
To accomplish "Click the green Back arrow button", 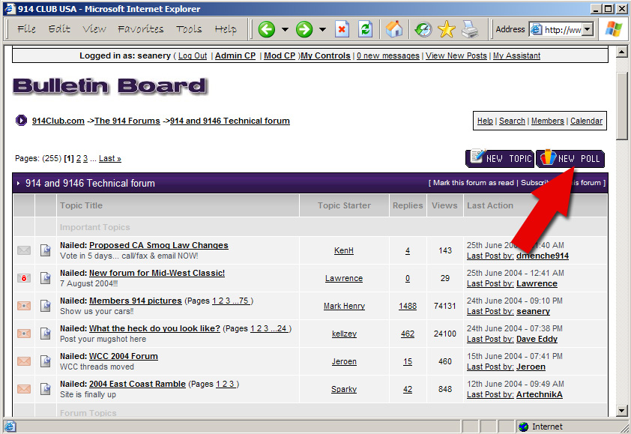I will pyautogui.click(x=266, y=29).
